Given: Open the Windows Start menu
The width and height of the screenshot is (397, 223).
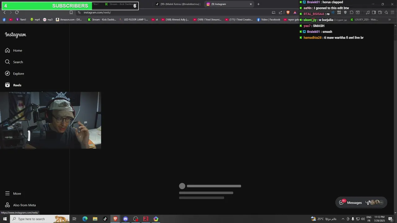Looking at the screenshot, I should click(5, 219).
